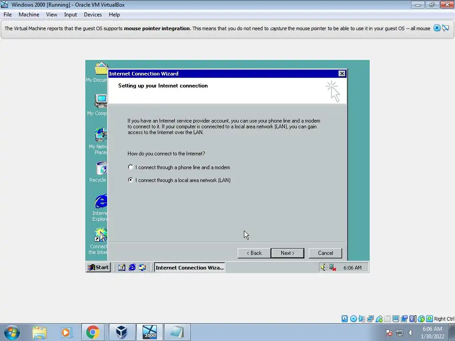Open the notepad app on host taskbar

coord(177,332)
